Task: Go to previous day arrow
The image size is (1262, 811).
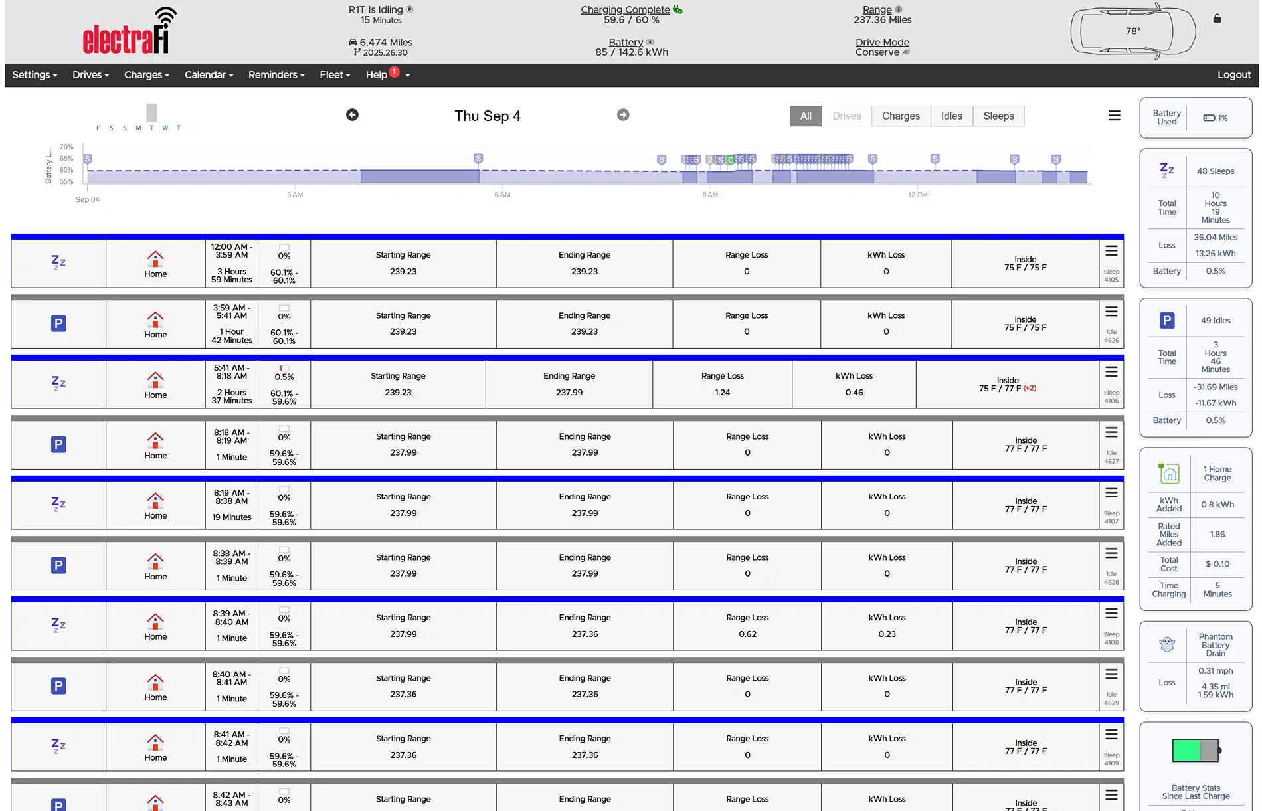Action: [353, 115]
